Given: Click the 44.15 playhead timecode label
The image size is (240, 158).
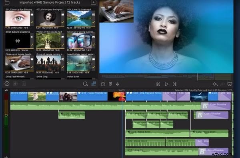Looking at the screenshot, I should [122, 90].
